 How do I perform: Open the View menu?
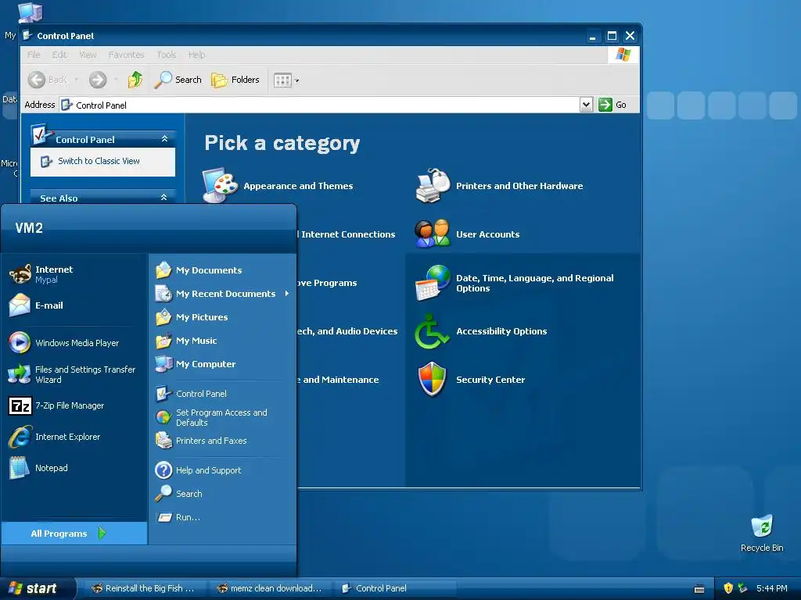[88, 55]
